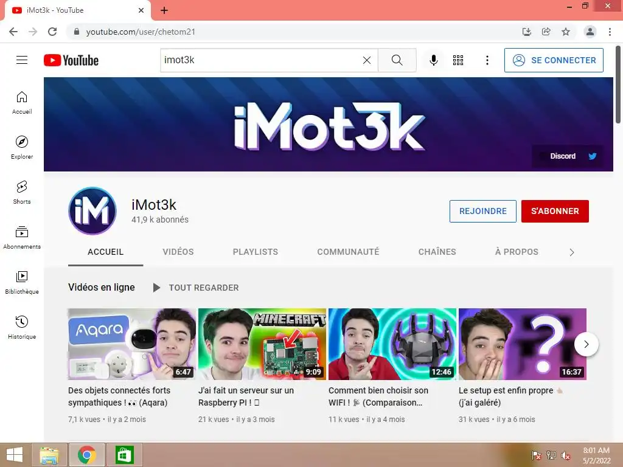Open the YouTube apps grid icon

pyautogui.click(x=458, y=60)
